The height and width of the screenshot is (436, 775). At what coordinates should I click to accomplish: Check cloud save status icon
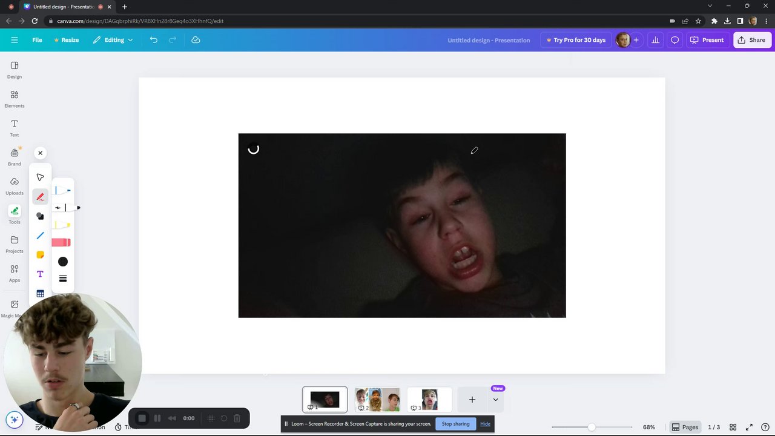pyautogui.click(x=196, y=40)
